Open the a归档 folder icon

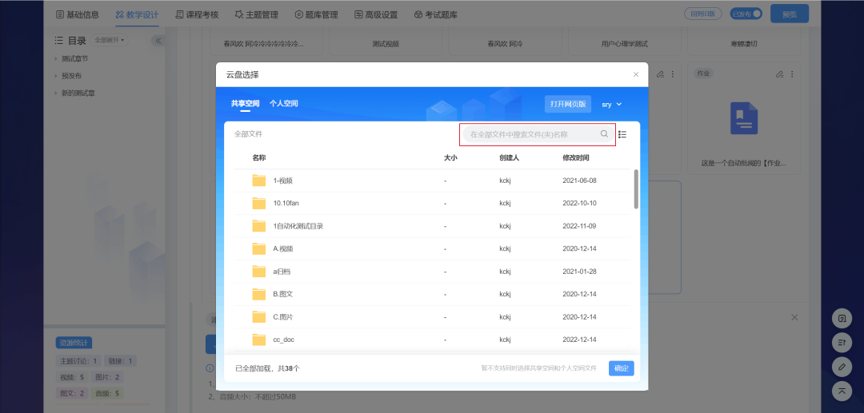point(259,271)
